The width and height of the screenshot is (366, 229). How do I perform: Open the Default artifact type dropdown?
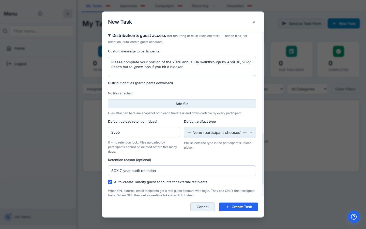tap(220, 133)
